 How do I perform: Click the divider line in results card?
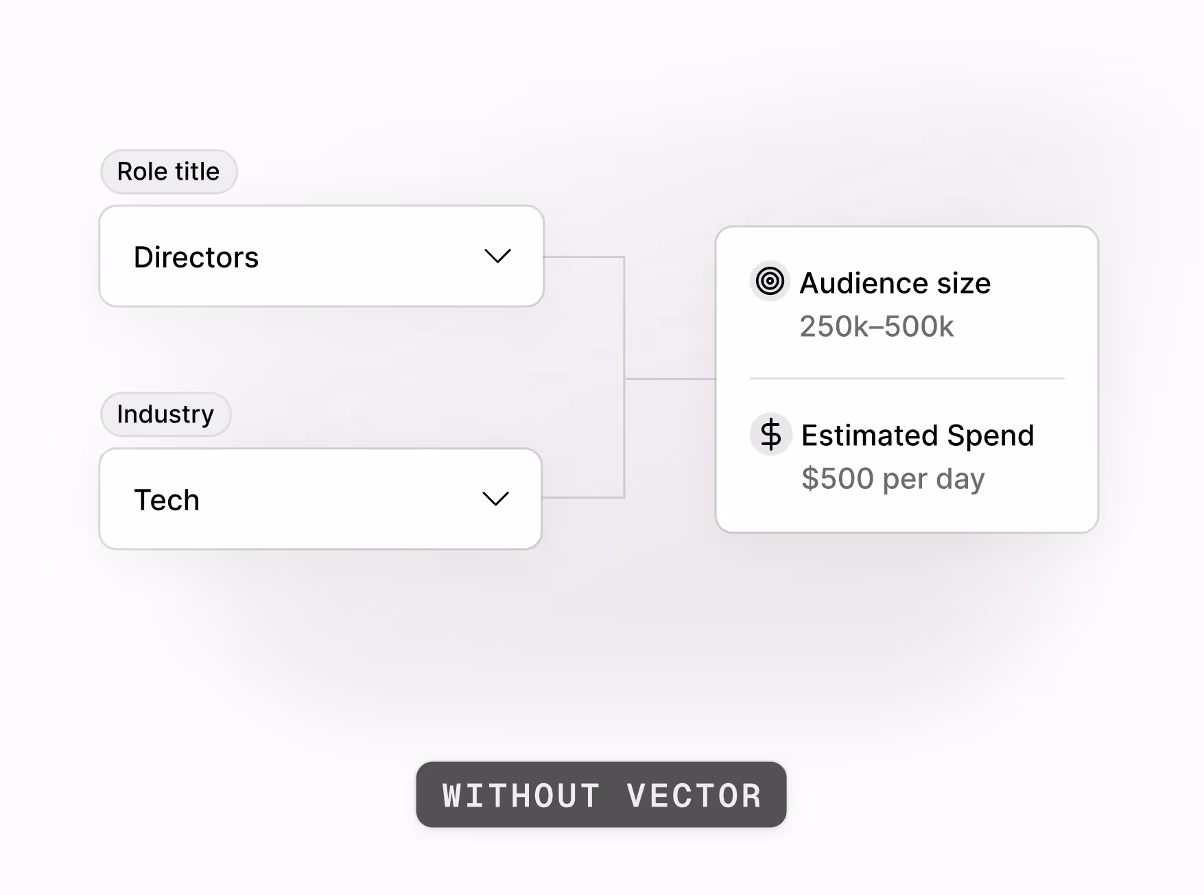[906, 378]
